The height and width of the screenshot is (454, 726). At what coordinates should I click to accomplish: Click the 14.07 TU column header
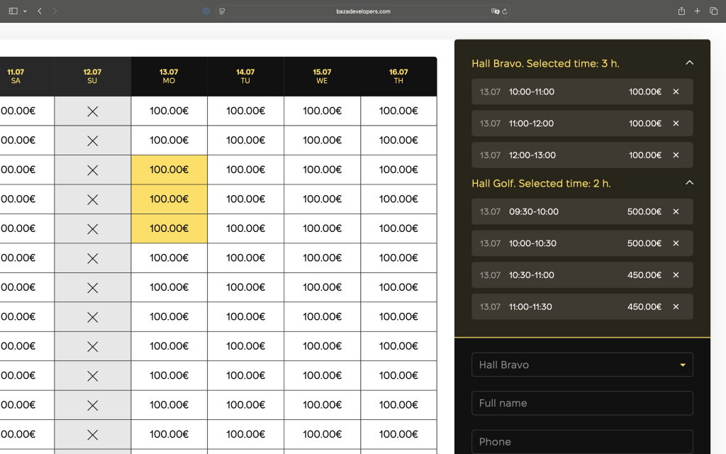tap(246, 77)
